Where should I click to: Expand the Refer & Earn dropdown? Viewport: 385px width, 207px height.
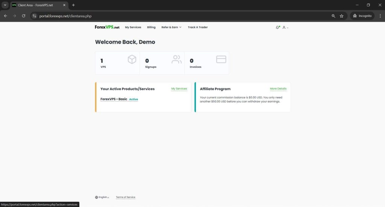click(171, 27)
